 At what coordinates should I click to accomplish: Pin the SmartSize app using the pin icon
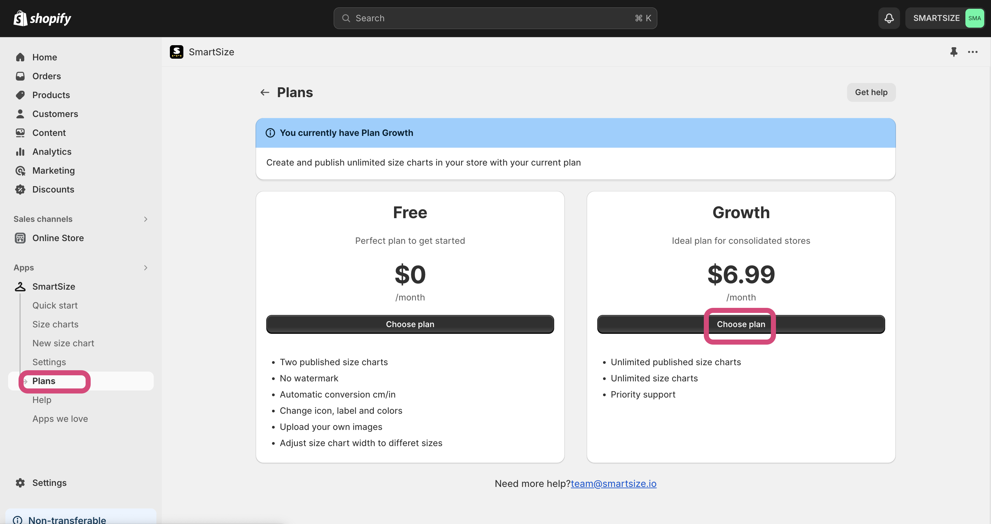953,52
